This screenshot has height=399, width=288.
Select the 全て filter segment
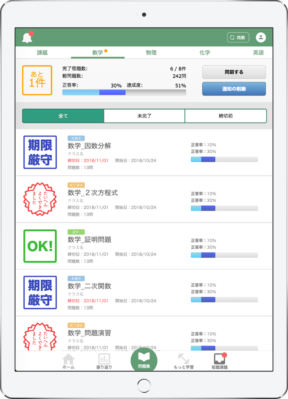click(x=63, y=116)
